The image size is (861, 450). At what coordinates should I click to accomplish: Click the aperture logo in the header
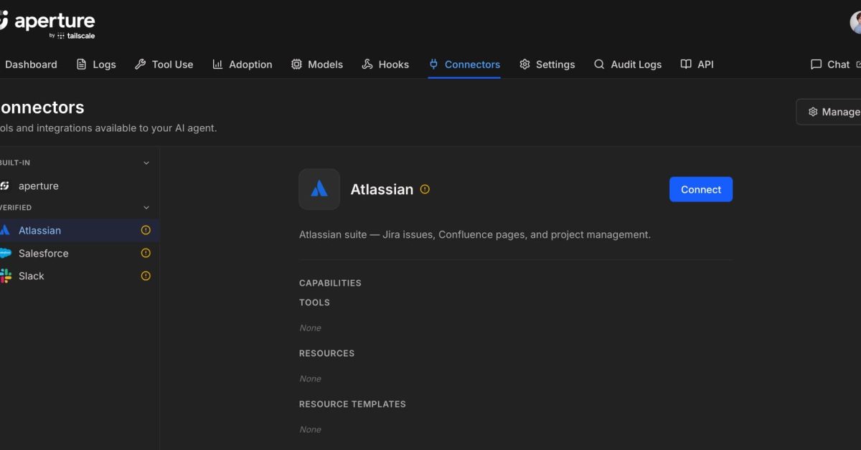click(47, 21)
